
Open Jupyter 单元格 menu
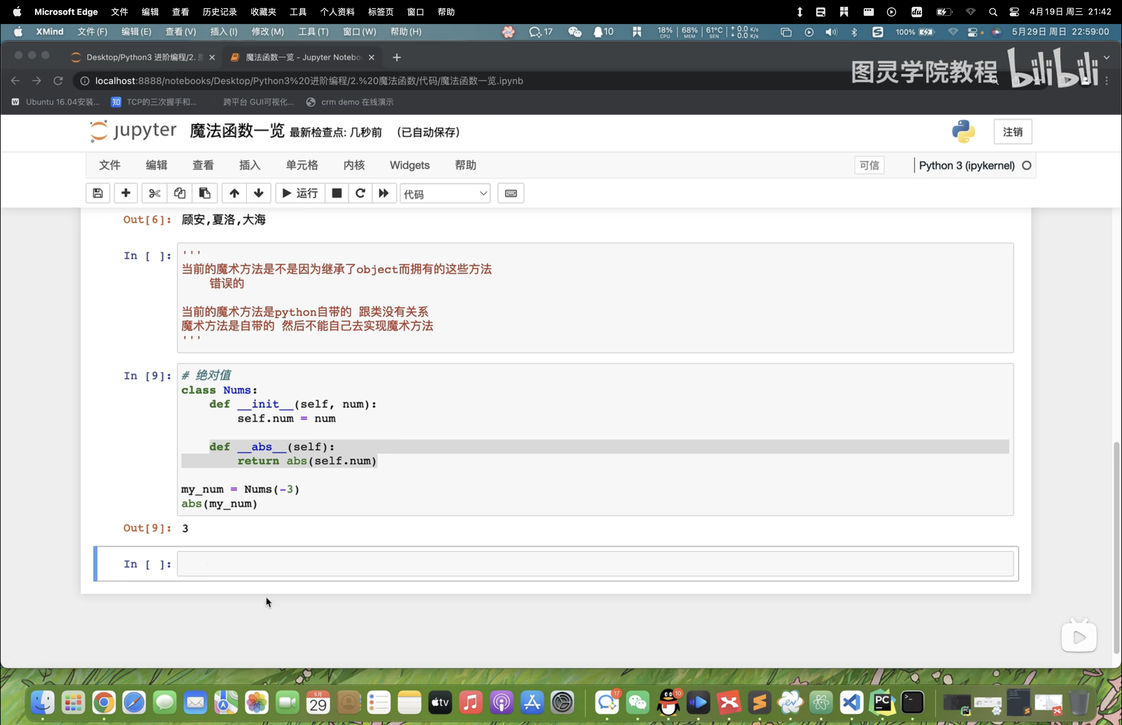(x=302, y=165)
